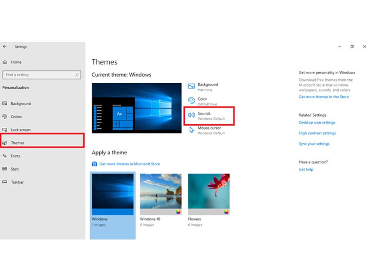The image size is (369, 277).
Task: Open the Sounds speaker icon
Action: point(191,115)
